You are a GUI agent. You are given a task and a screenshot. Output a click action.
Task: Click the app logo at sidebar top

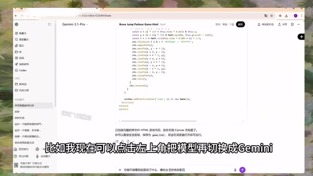[x=17, y=24]
